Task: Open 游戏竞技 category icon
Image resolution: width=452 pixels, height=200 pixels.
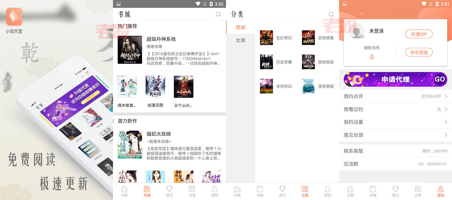Action: (x=308, y=62)
